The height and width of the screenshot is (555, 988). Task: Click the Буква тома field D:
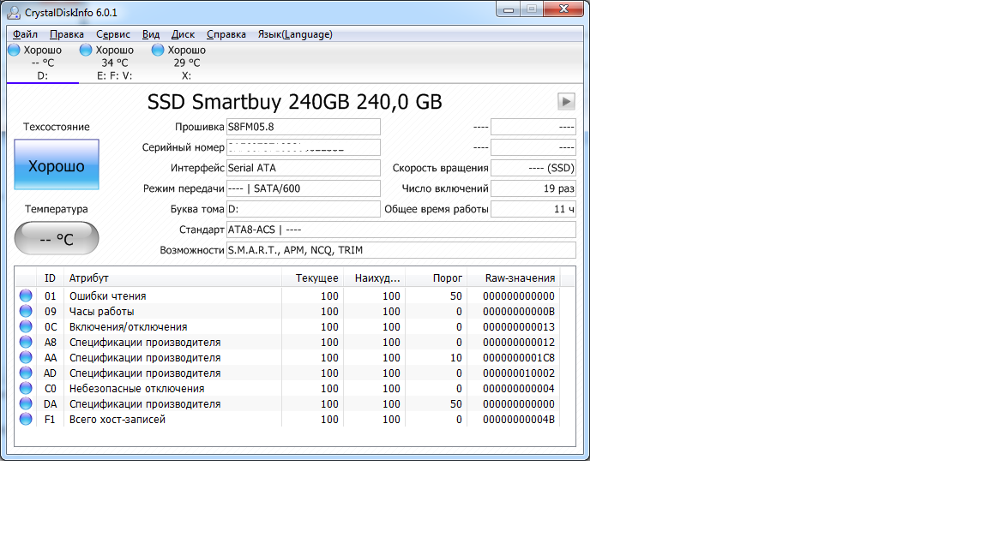(303, 209)
